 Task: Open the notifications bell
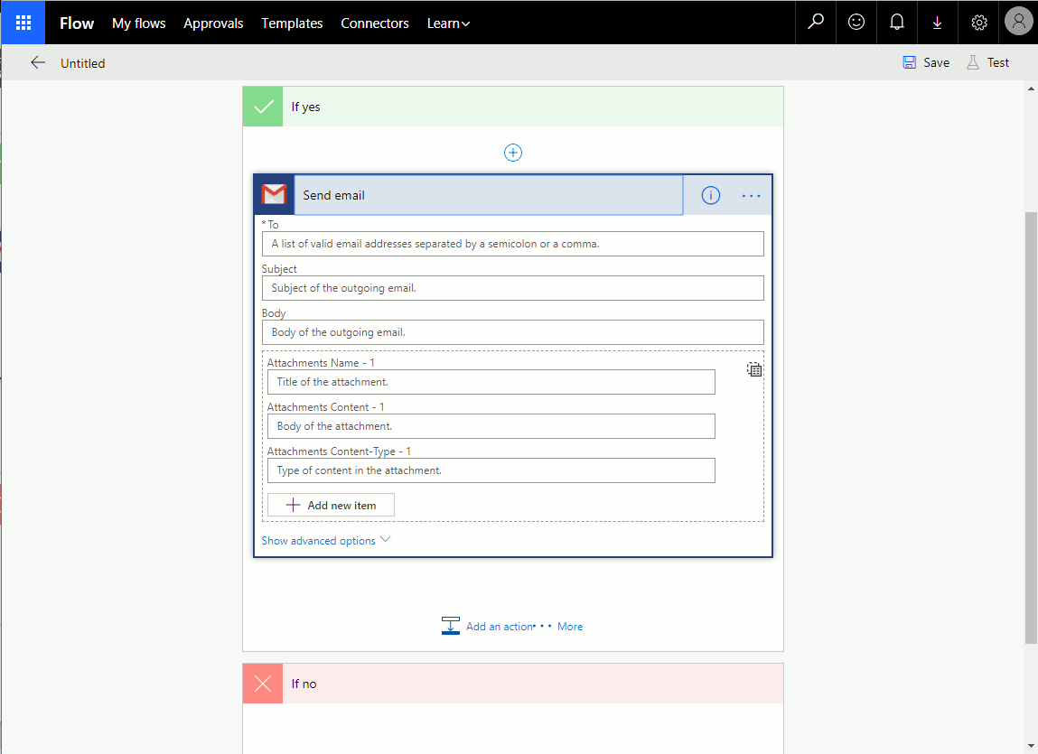click(896, 23)
